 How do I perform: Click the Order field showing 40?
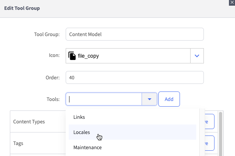coord(134,77)
